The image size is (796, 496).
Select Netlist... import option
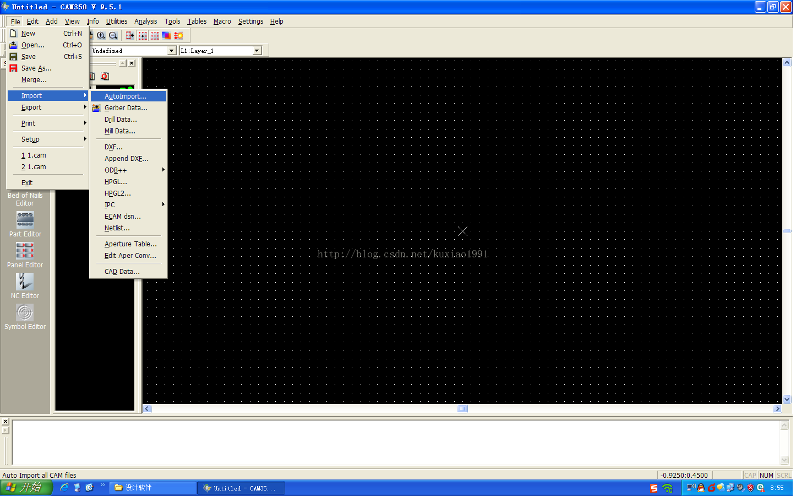128,228
